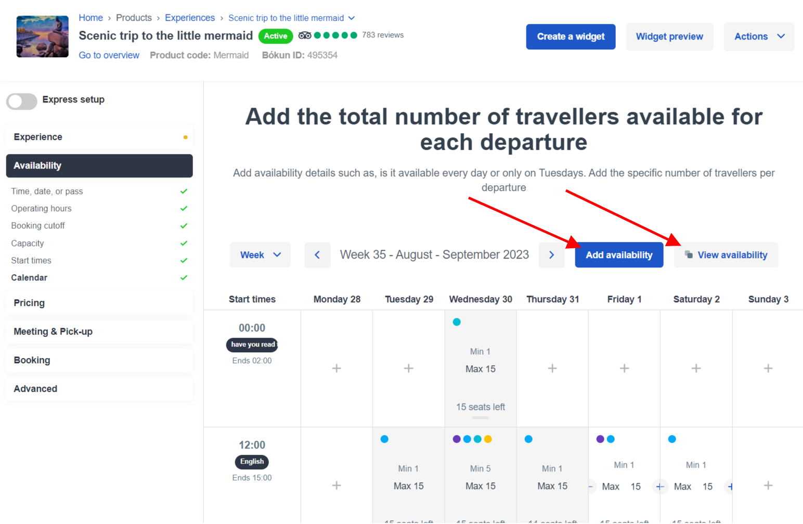Open the Booking section
The image size is (803, 524).
pyautogui.click(x=99, y=360)
